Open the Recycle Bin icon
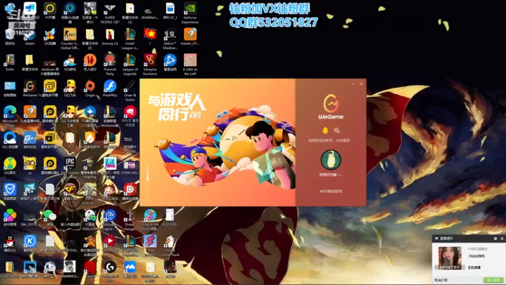 9,37
